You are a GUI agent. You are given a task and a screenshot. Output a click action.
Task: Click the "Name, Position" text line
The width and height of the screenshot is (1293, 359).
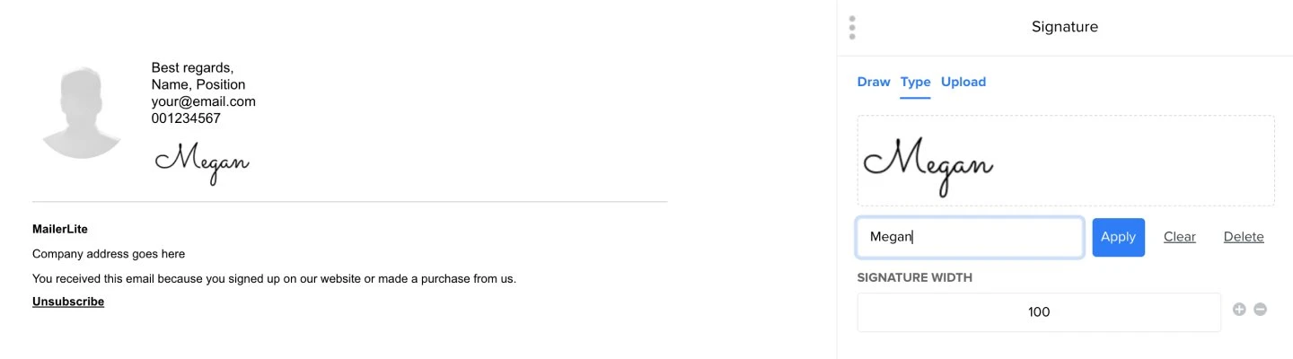pos(198,84)
